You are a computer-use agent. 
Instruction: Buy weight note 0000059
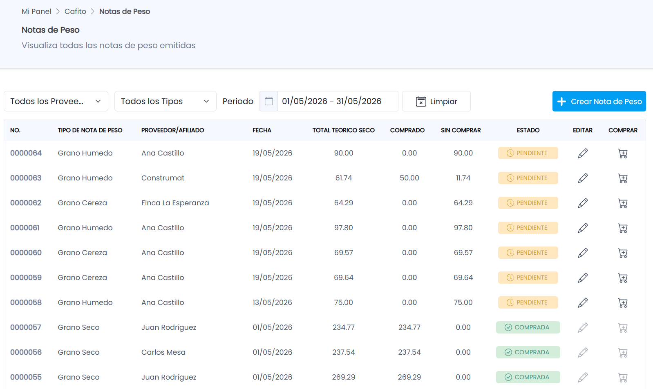coord(623,278)
